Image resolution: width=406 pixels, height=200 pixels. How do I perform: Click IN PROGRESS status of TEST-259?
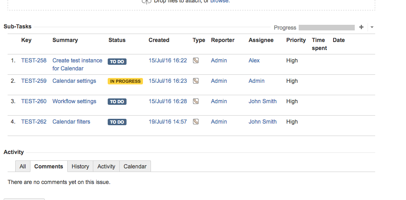pyautogui.click(x=125, y=81)
